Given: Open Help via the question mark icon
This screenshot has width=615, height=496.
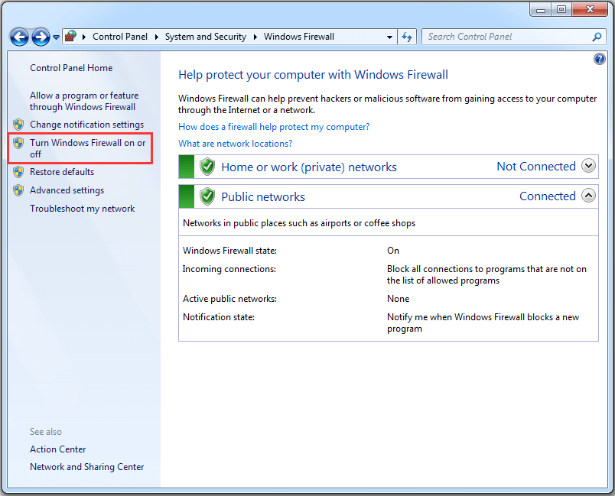Looking at the screenshot, I should click(x=599, y=59).
